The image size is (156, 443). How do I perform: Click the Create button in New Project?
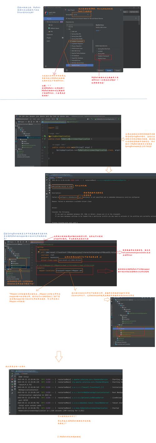click(x=109, y=70)
